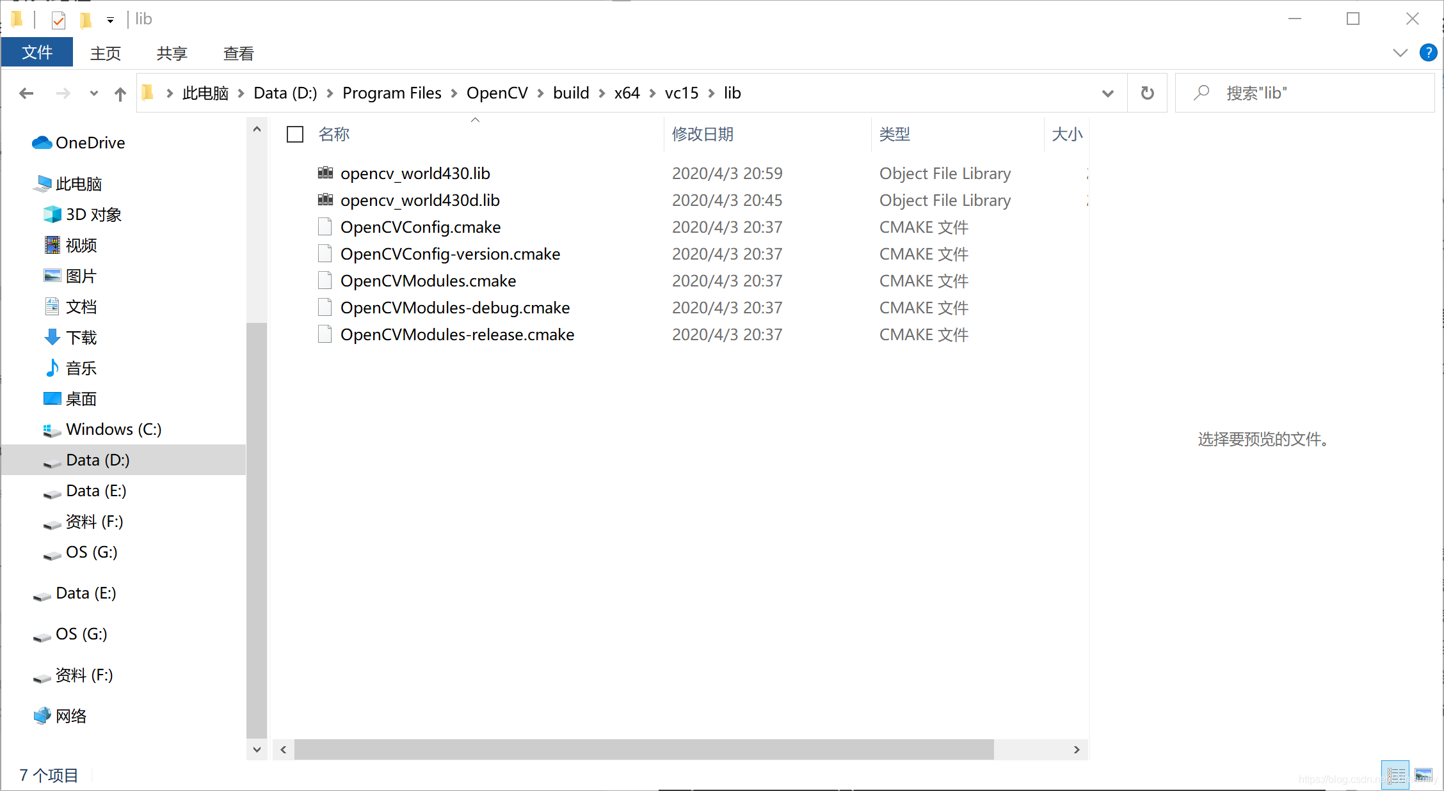Select the highlighted Data (D:) drive
This screenshot has width=1444, height=791.
[x=124, y=460]
